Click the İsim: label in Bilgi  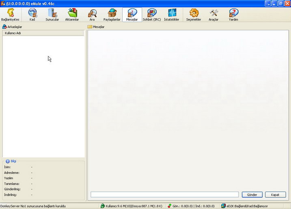point(7,167)
